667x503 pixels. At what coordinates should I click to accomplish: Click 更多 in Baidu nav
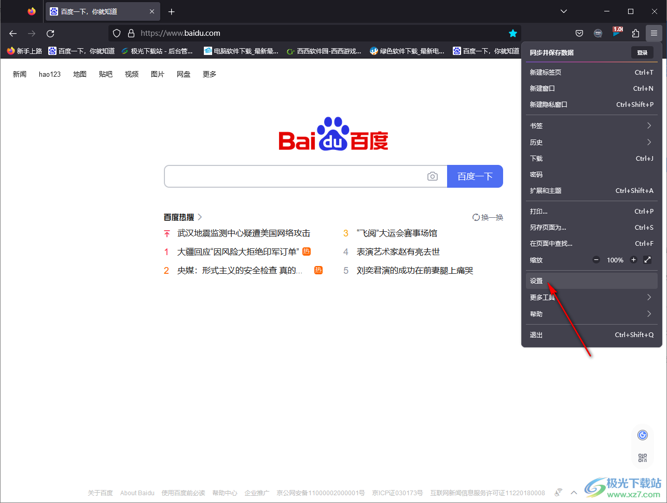tap(210, 74)
